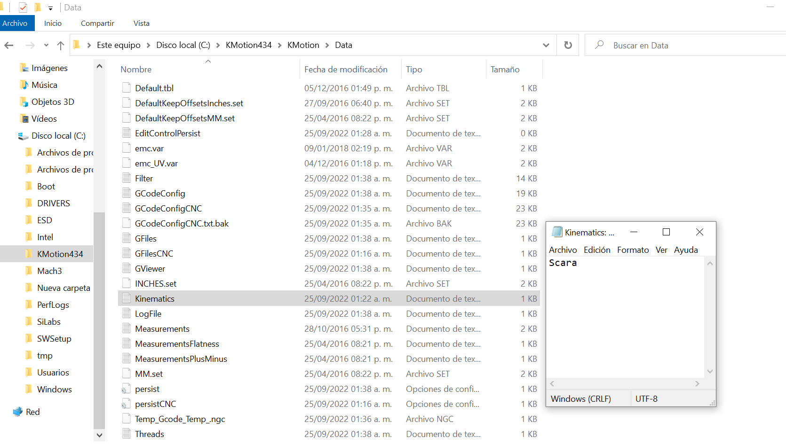Expand the address bar history dropdown
The height and width of the screenshot is (445, 786).
(546, 45)
